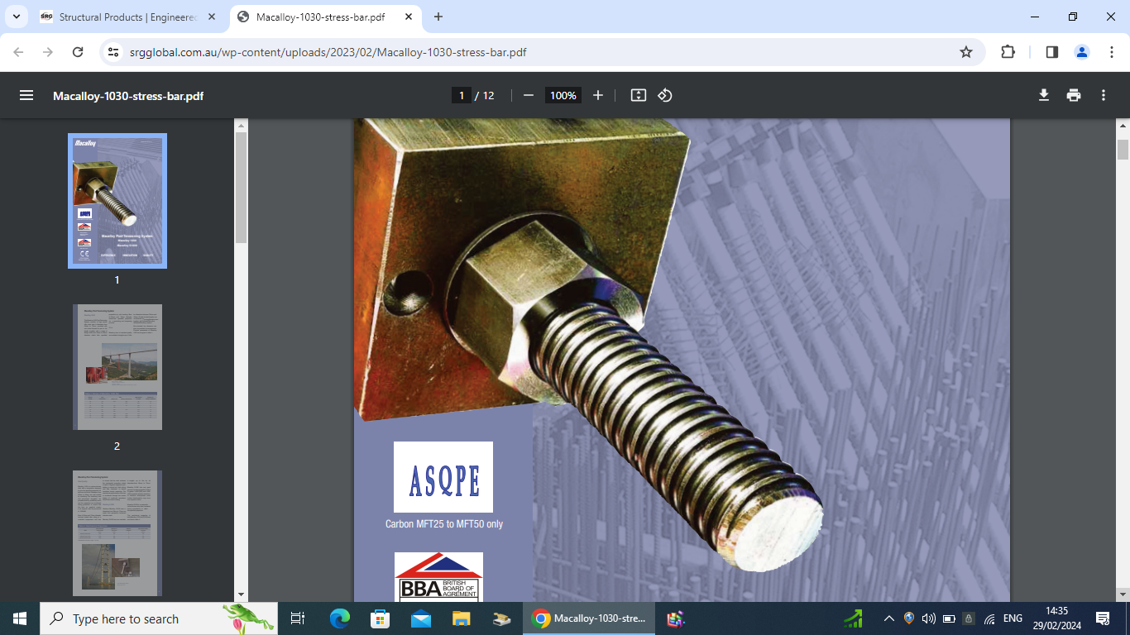Open a new browser tab
This screenshot has height=635, width=1130.
pos(438,17)
